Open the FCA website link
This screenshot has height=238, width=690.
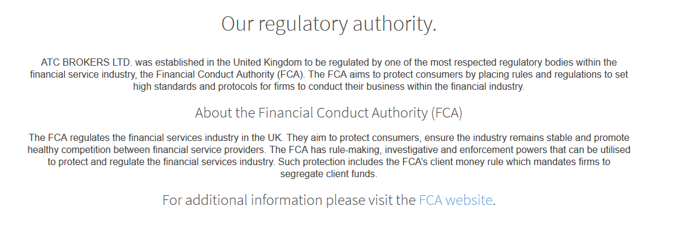pyautogui.click(x=456, y=200)
